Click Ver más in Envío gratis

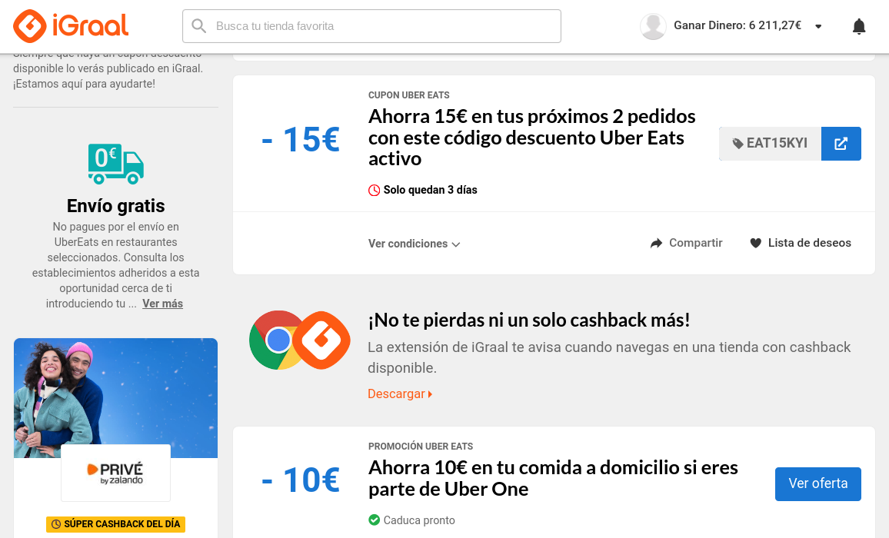pos(162,304)
